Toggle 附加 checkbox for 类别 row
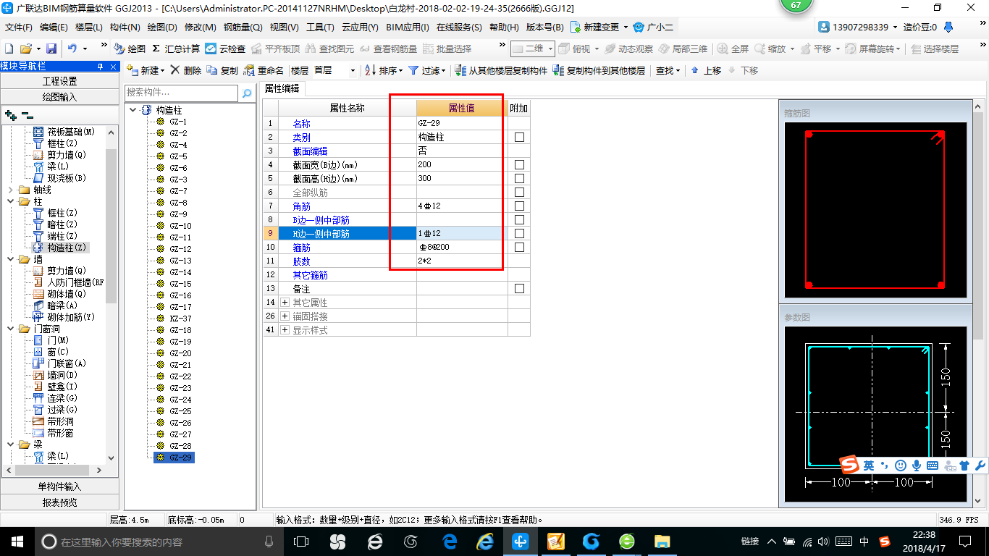The width and height of the screenshot is (989, 556). click(519, 138)
